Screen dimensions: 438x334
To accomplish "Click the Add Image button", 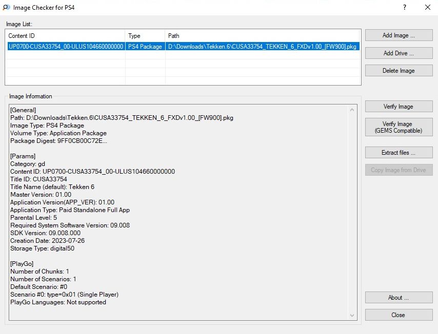I will [x=399, y=35].
